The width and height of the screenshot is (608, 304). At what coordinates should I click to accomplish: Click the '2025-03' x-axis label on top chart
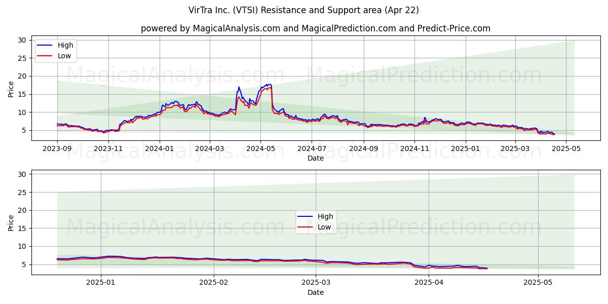pos(514,149)
